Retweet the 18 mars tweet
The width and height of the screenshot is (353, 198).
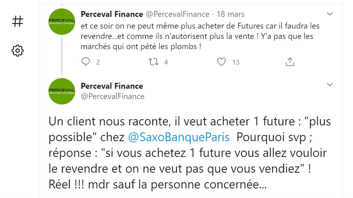153,62
